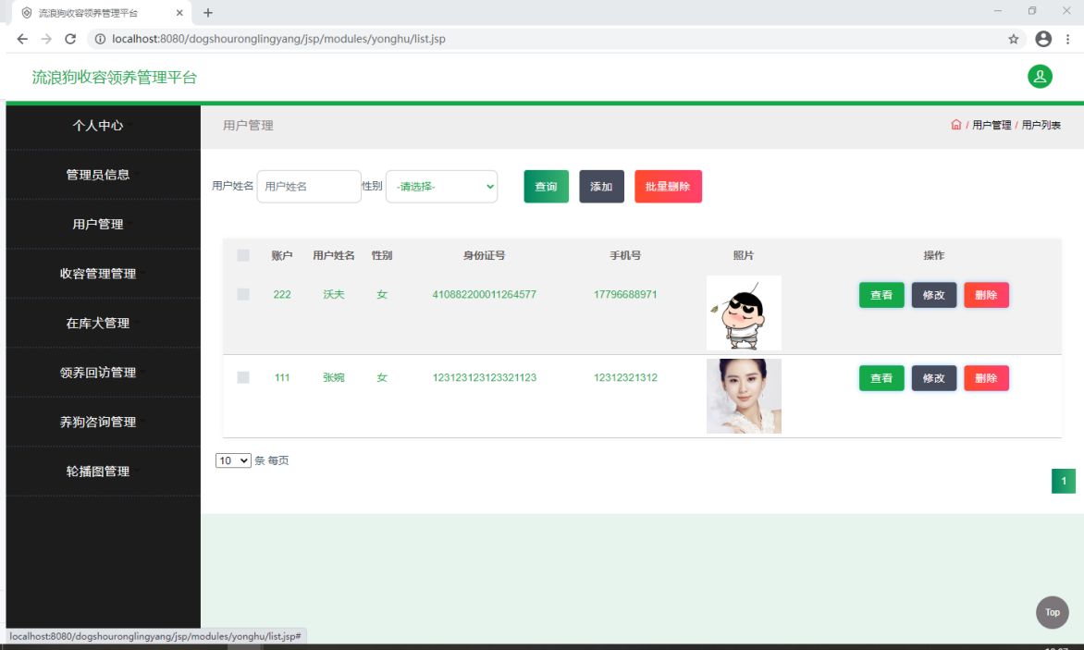Click the 手机号 column header
This screenshot has height=650, width=1084.
[625, 255]
